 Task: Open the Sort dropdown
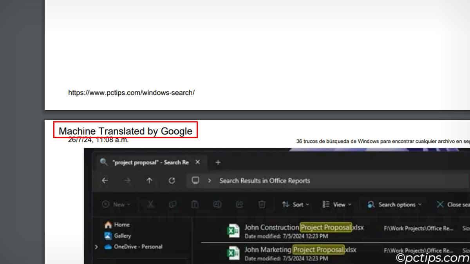[296, 205]
